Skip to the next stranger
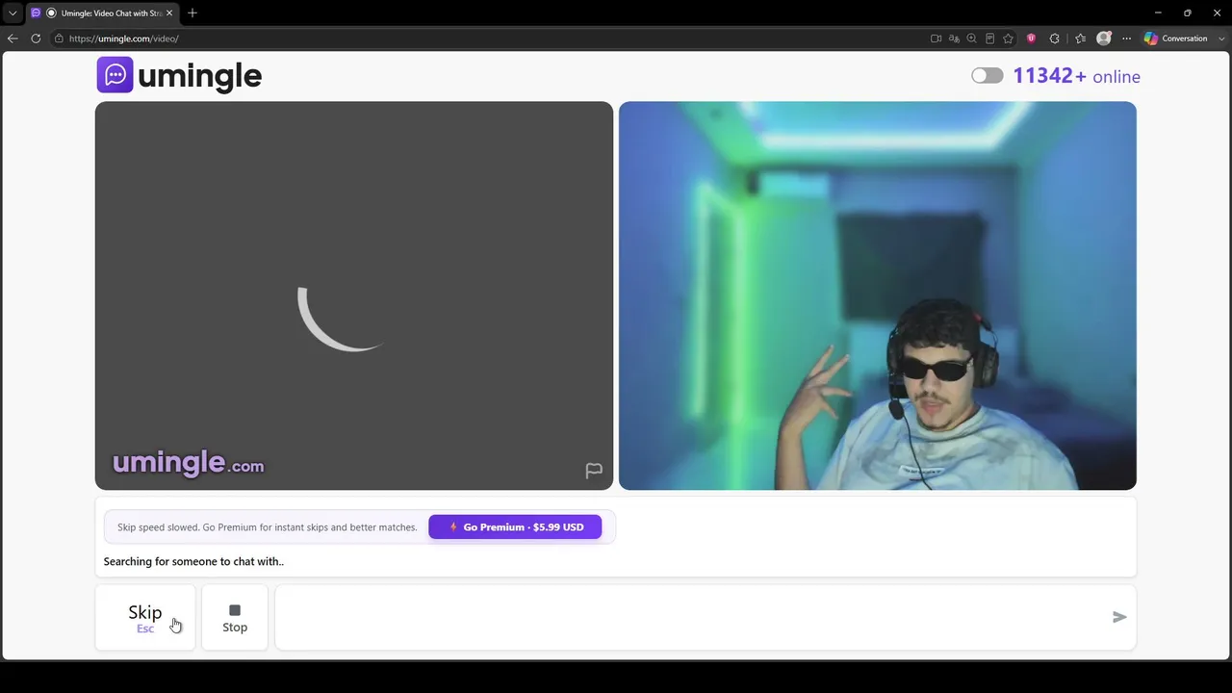The height and width of the screenshot is (693, 1232). coord(145,617)
